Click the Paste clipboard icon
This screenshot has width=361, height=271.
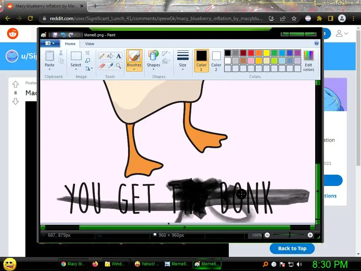(49, 56)
